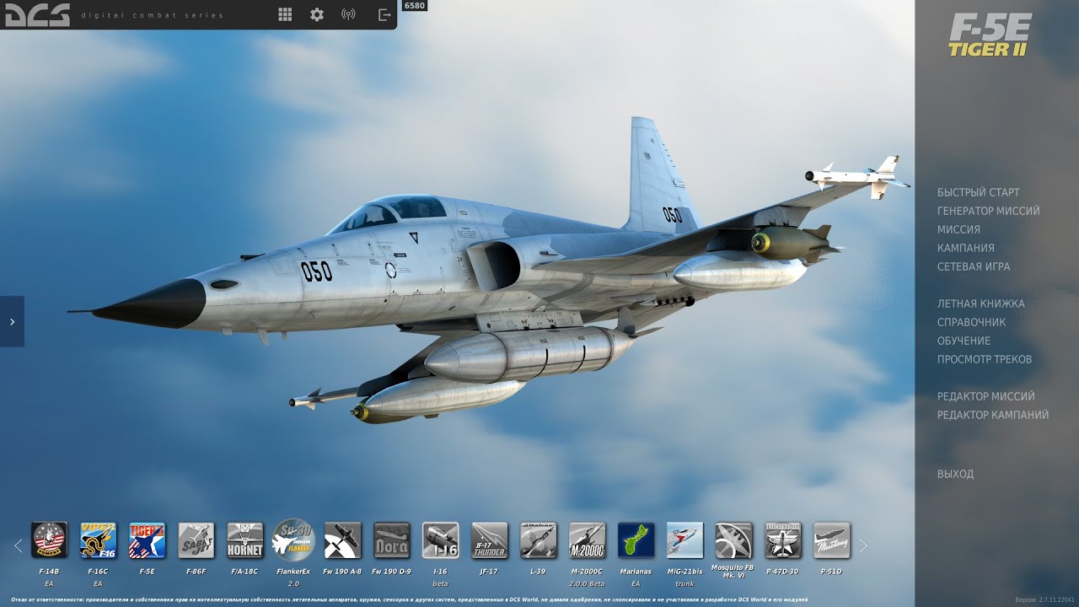Viewport: 1079px width, 607px height.
Task: Open ГЕНЕРАТОР МИССИЙ menu item
Action: tap(989, 211)
